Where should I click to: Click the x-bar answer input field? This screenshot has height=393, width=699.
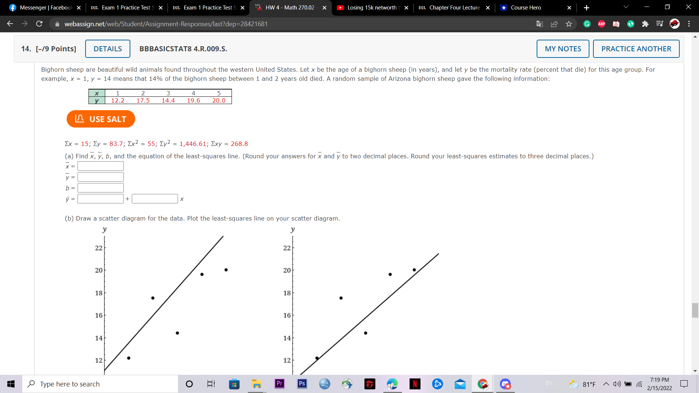tap(100, 166)
